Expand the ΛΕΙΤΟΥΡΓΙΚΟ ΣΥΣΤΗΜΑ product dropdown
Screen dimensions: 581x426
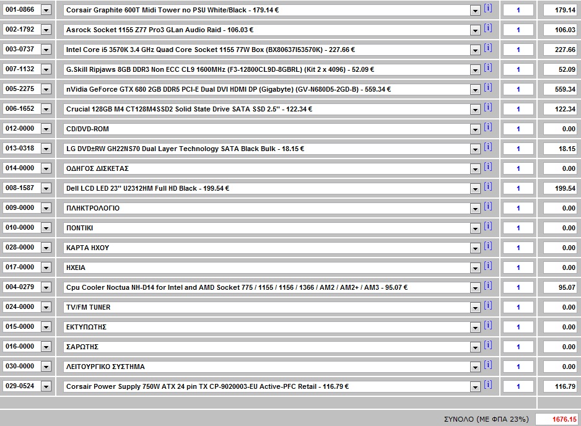475,367
